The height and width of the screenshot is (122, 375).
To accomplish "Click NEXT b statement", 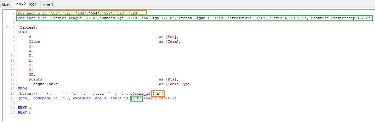I will tap(25, 112).
